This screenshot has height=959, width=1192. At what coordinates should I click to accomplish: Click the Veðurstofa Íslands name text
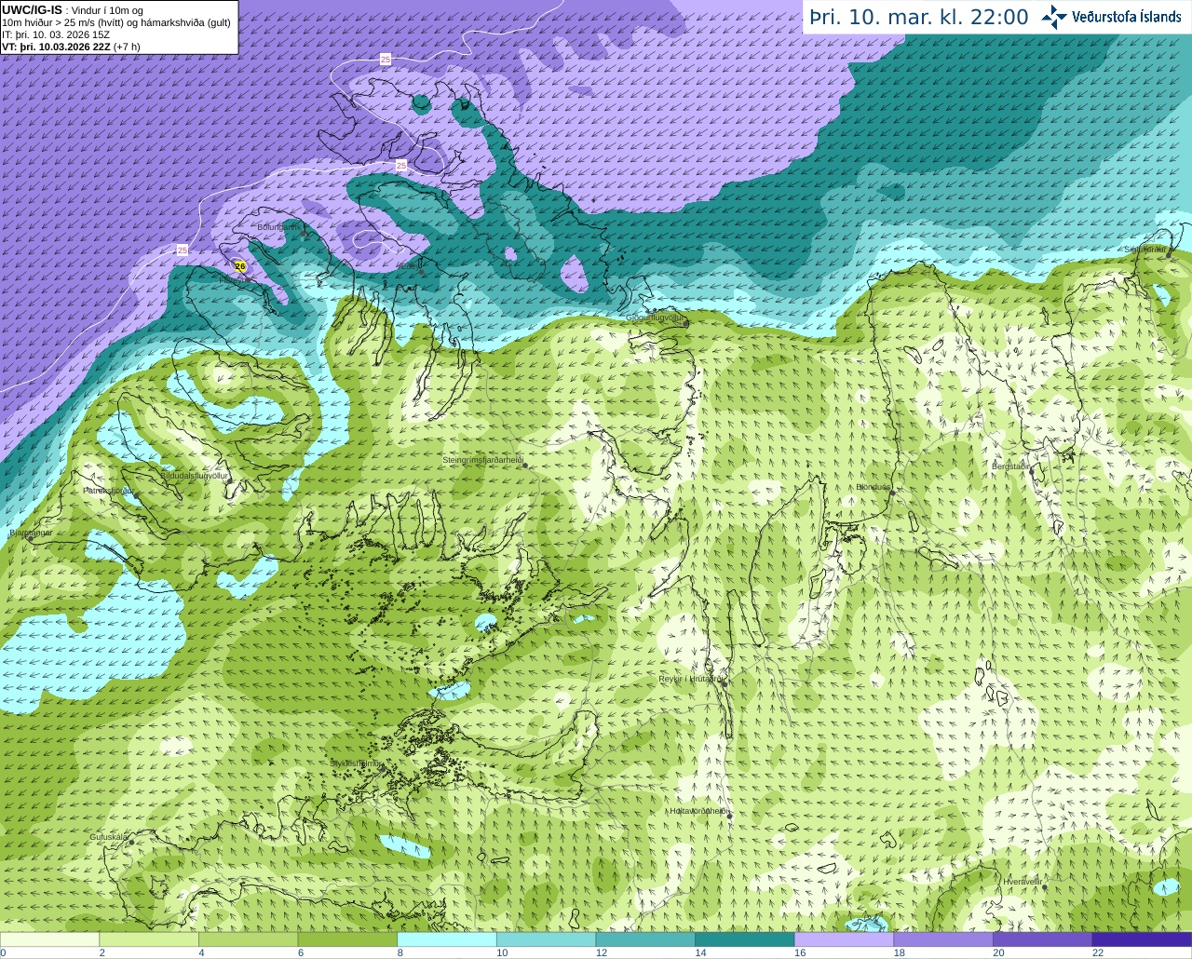pos(1127,17)
